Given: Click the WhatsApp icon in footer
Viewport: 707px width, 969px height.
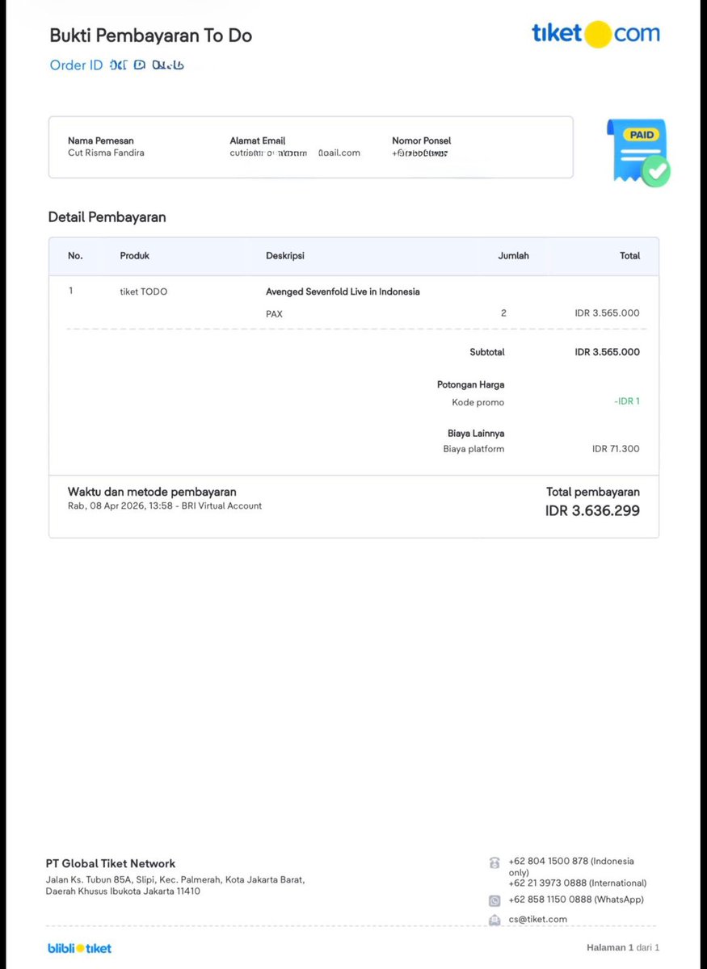Looking at the screenshot, I should point(494,900).
